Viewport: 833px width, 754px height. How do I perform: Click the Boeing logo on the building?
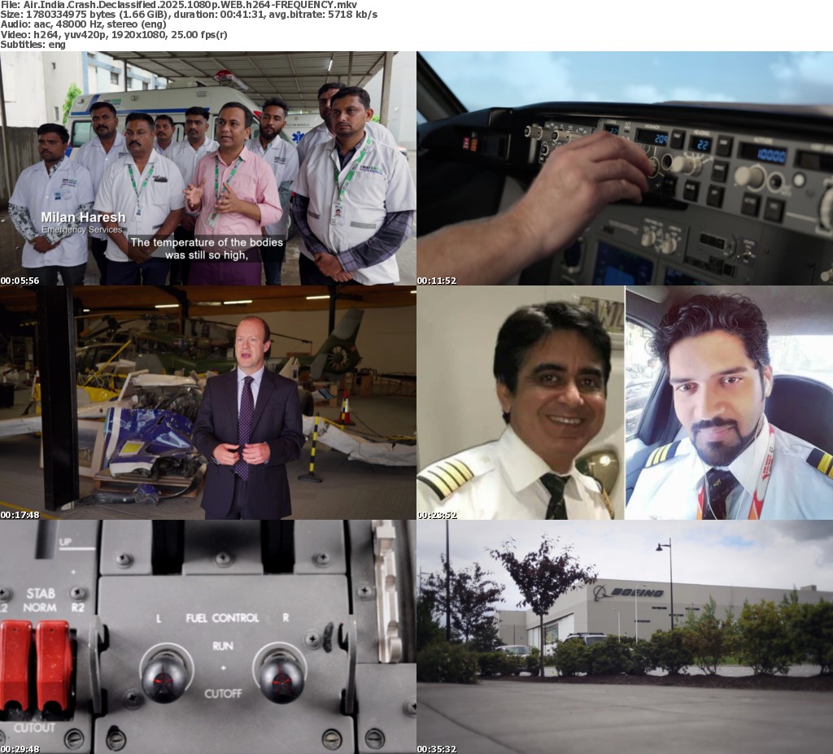click(628, 592)
